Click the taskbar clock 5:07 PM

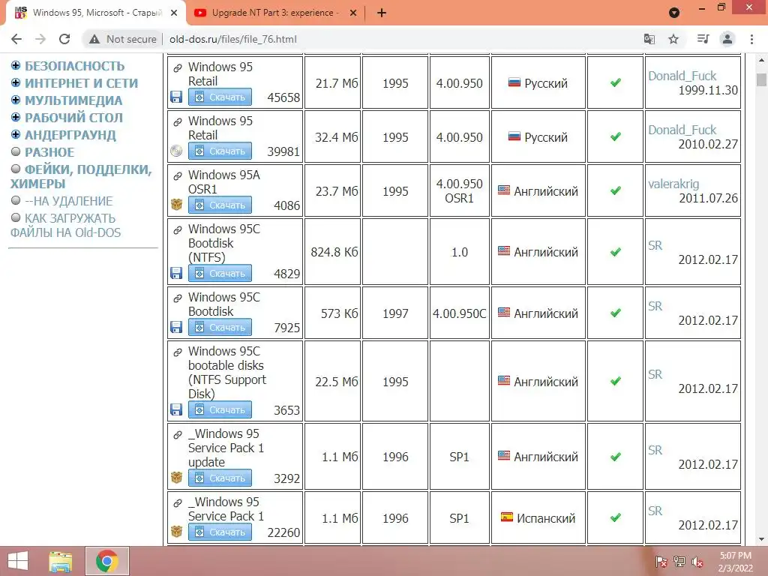[735, 562]
